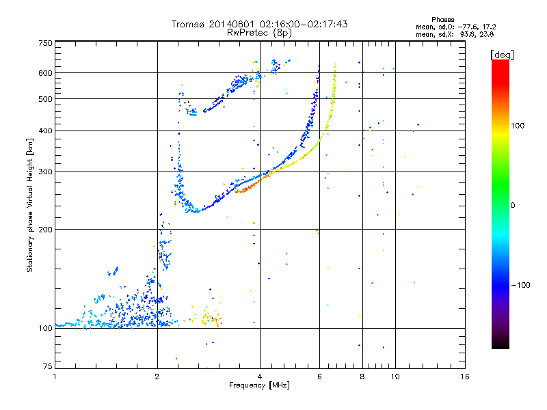Click x-axis tick label '6'

point(319,377)
